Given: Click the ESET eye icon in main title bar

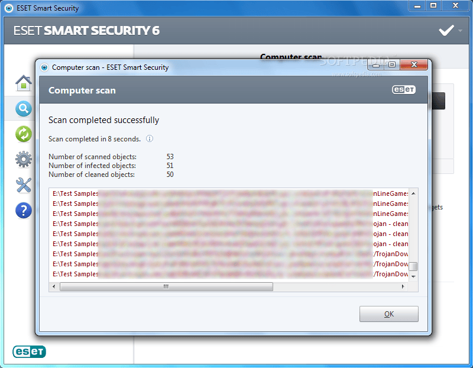Looking at the screenshot, I should click(9, 8).
